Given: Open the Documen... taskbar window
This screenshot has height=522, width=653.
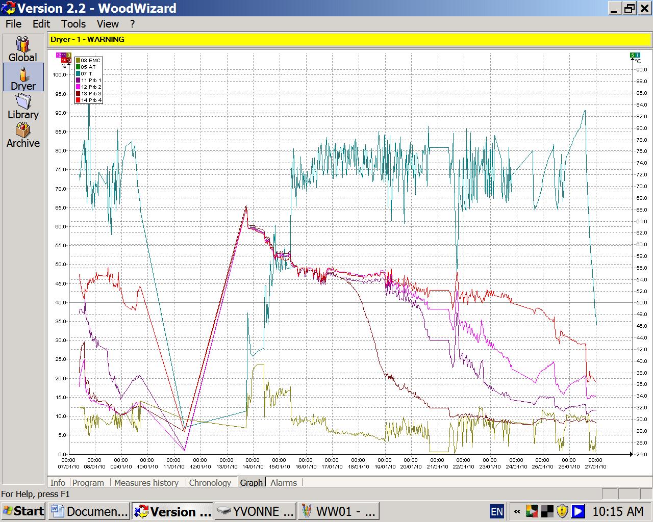Looking at the screenshot, I should pos(90,511).
